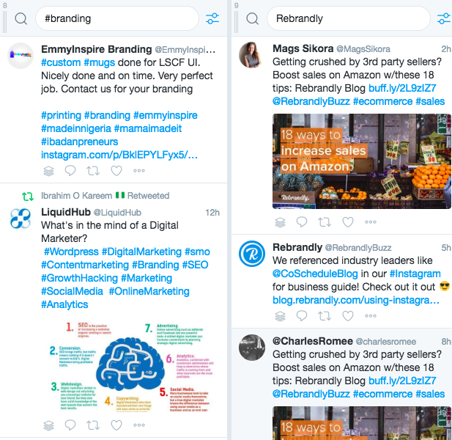452x440 pixels.
Task: Click #ecommerce hashtag in Mags Sikora tweet
Action: (382, 101)
